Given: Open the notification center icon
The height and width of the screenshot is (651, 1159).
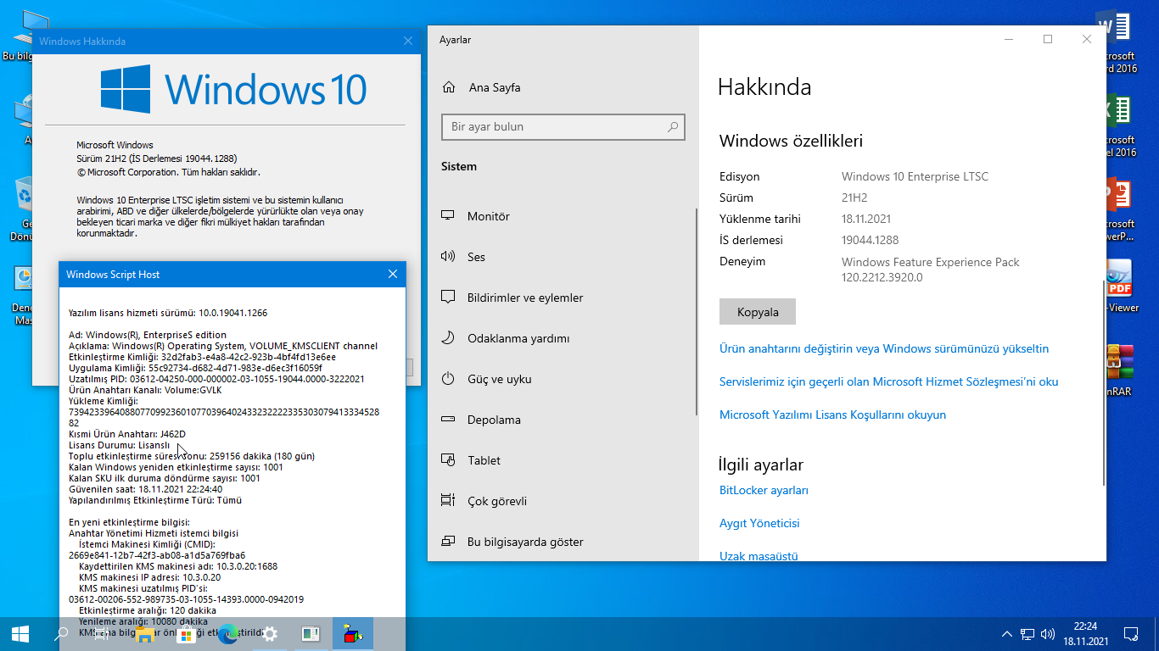Looking at the screenshot, I should tap(1131, 633).
